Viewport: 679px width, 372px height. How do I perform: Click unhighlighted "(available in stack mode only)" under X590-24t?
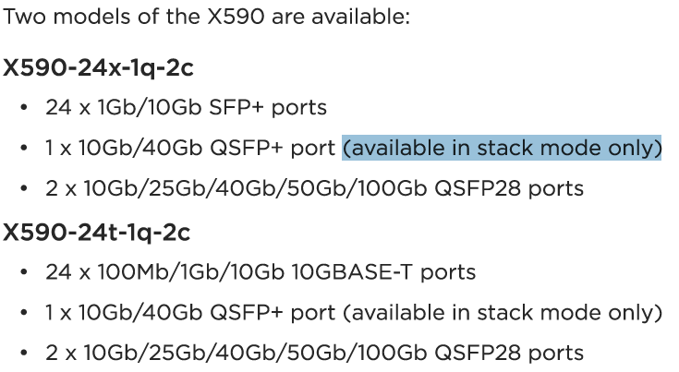[x=502, y=312]
